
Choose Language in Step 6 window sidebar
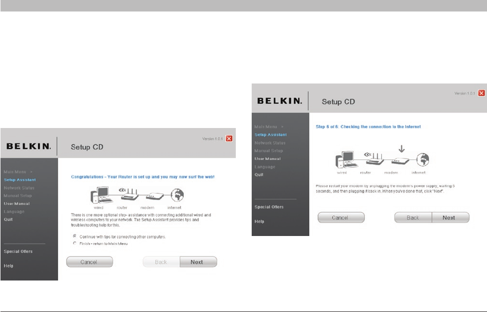[265, 166]
